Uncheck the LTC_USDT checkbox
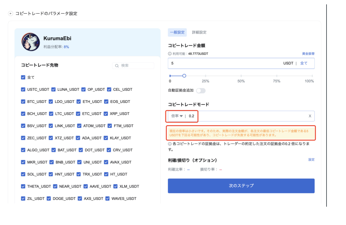This screenshot has height=225, width=346. 51,114
